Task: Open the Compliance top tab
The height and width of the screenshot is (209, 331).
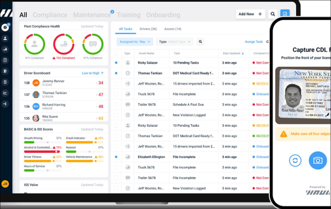Action: (x=50, y=15)
